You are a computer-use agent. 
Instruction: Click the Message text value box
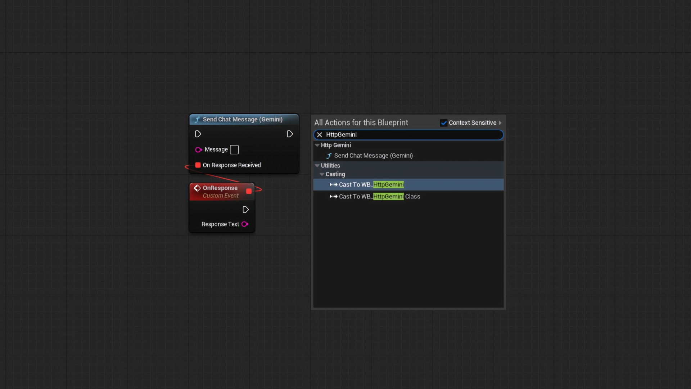(x=234, y=149)
